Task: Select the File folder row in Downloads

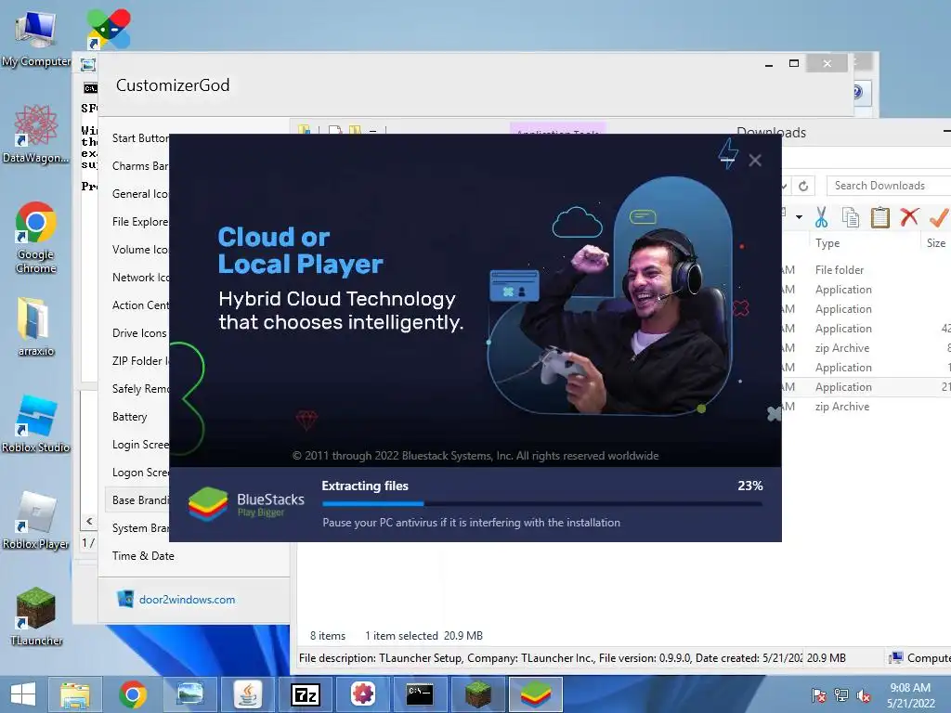Action: point(866,270)
